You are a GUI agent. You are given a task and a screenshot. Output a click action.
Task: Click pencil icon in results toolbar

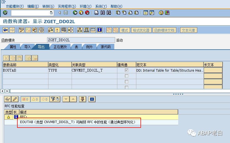point(15,99)
